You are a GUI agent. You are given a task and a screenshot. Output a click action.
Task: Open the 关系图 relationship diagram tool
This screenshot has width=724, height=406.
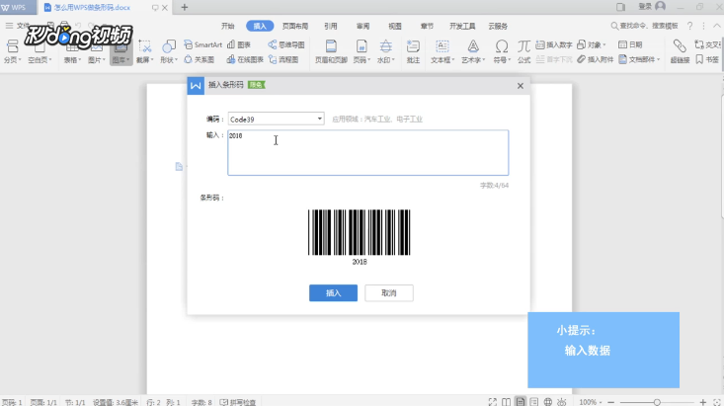tap(199, 59)
